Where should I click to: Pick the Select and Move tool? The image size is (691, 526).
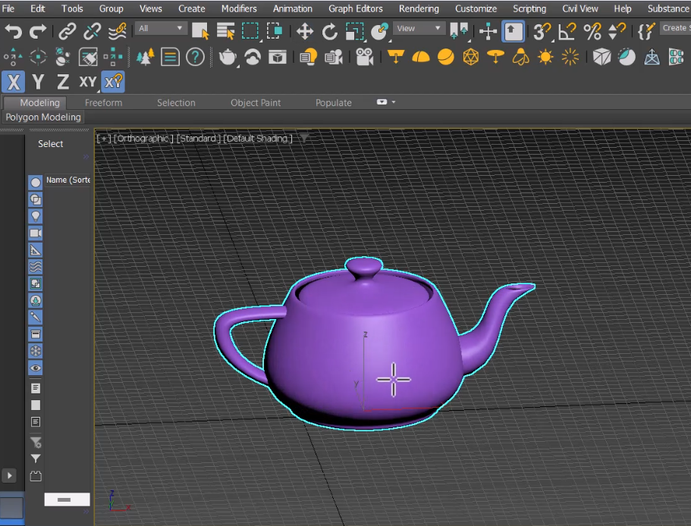(x=304, y=31)
